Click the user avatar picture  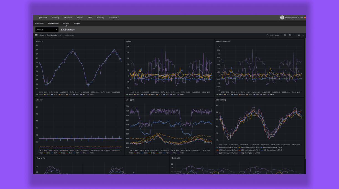tap(282, 17)
